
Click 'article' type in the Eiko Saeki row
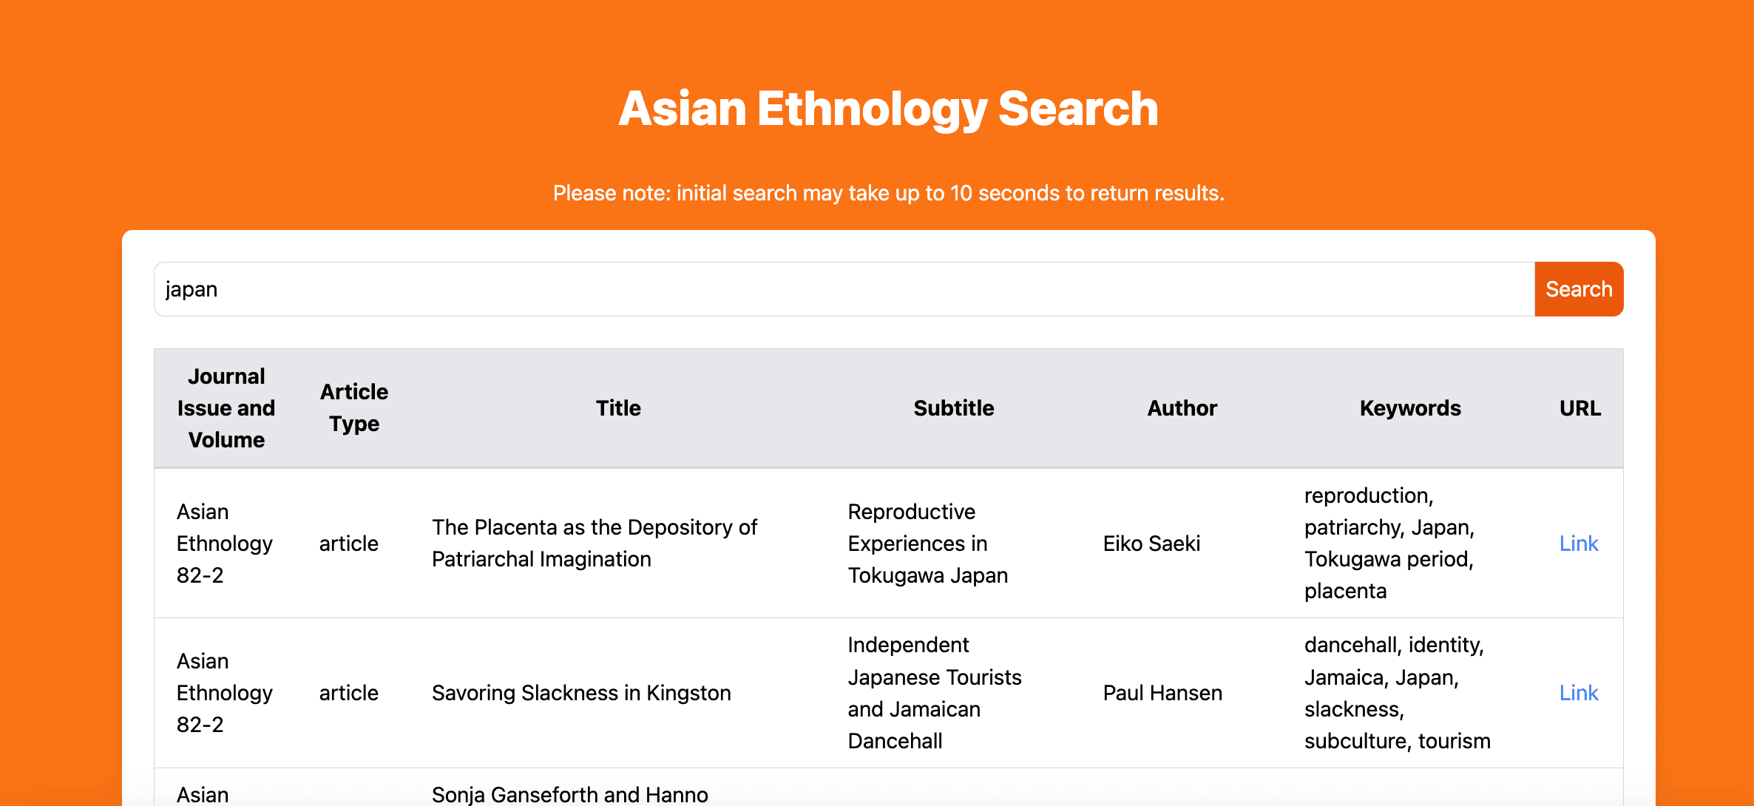click(348, 543)
